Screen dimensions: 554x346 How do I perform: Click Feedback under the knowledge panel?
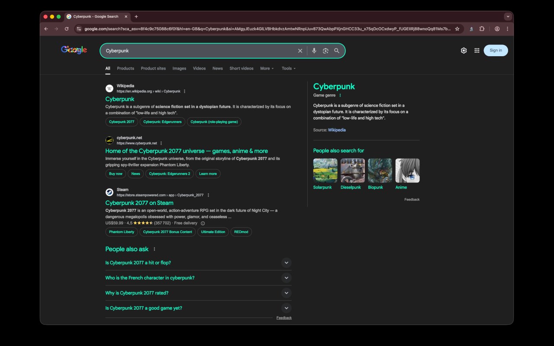coord(412,199)
